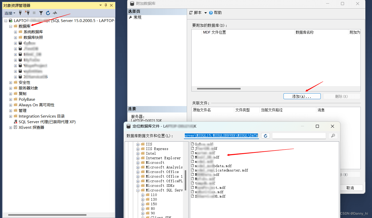Viewport: 372px width, 218px height.
Task: Select the PolyBase folder icon
Action: 16,99
